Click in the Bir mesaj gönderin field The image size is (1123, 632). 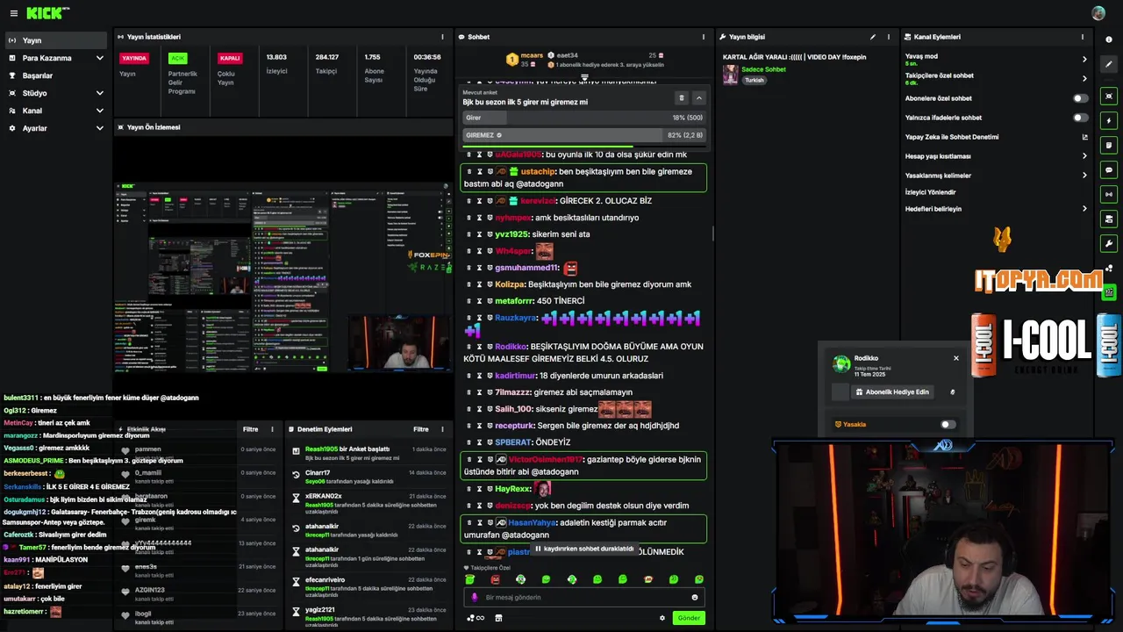pos(584,597)
